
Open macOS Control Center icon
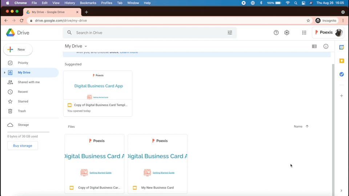tap(303, 3)
